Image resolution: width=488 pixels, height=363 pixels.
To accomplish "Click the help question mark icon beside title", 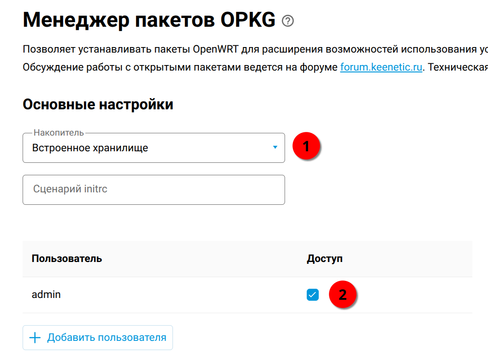I will click(288, 21).
